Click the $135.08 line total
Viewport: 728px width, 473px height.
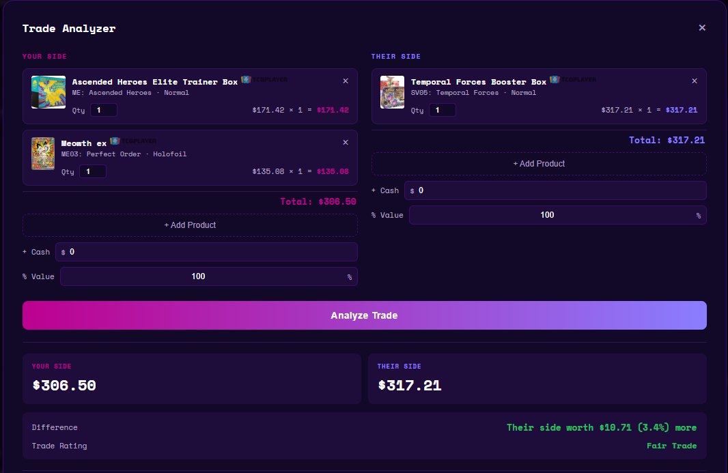pos(333,171)
